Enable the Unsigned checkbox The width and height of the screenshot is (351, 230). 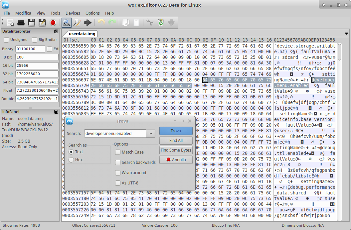6,40
